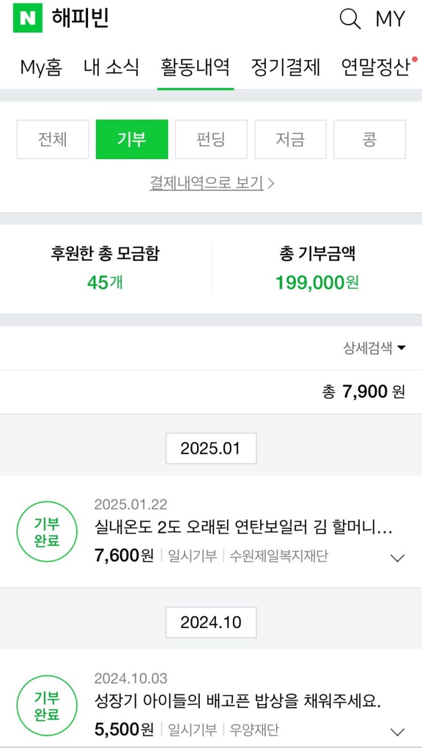Open the 연말정산 tab
Viewport: 422px width, 748px height.
(375, 68)
